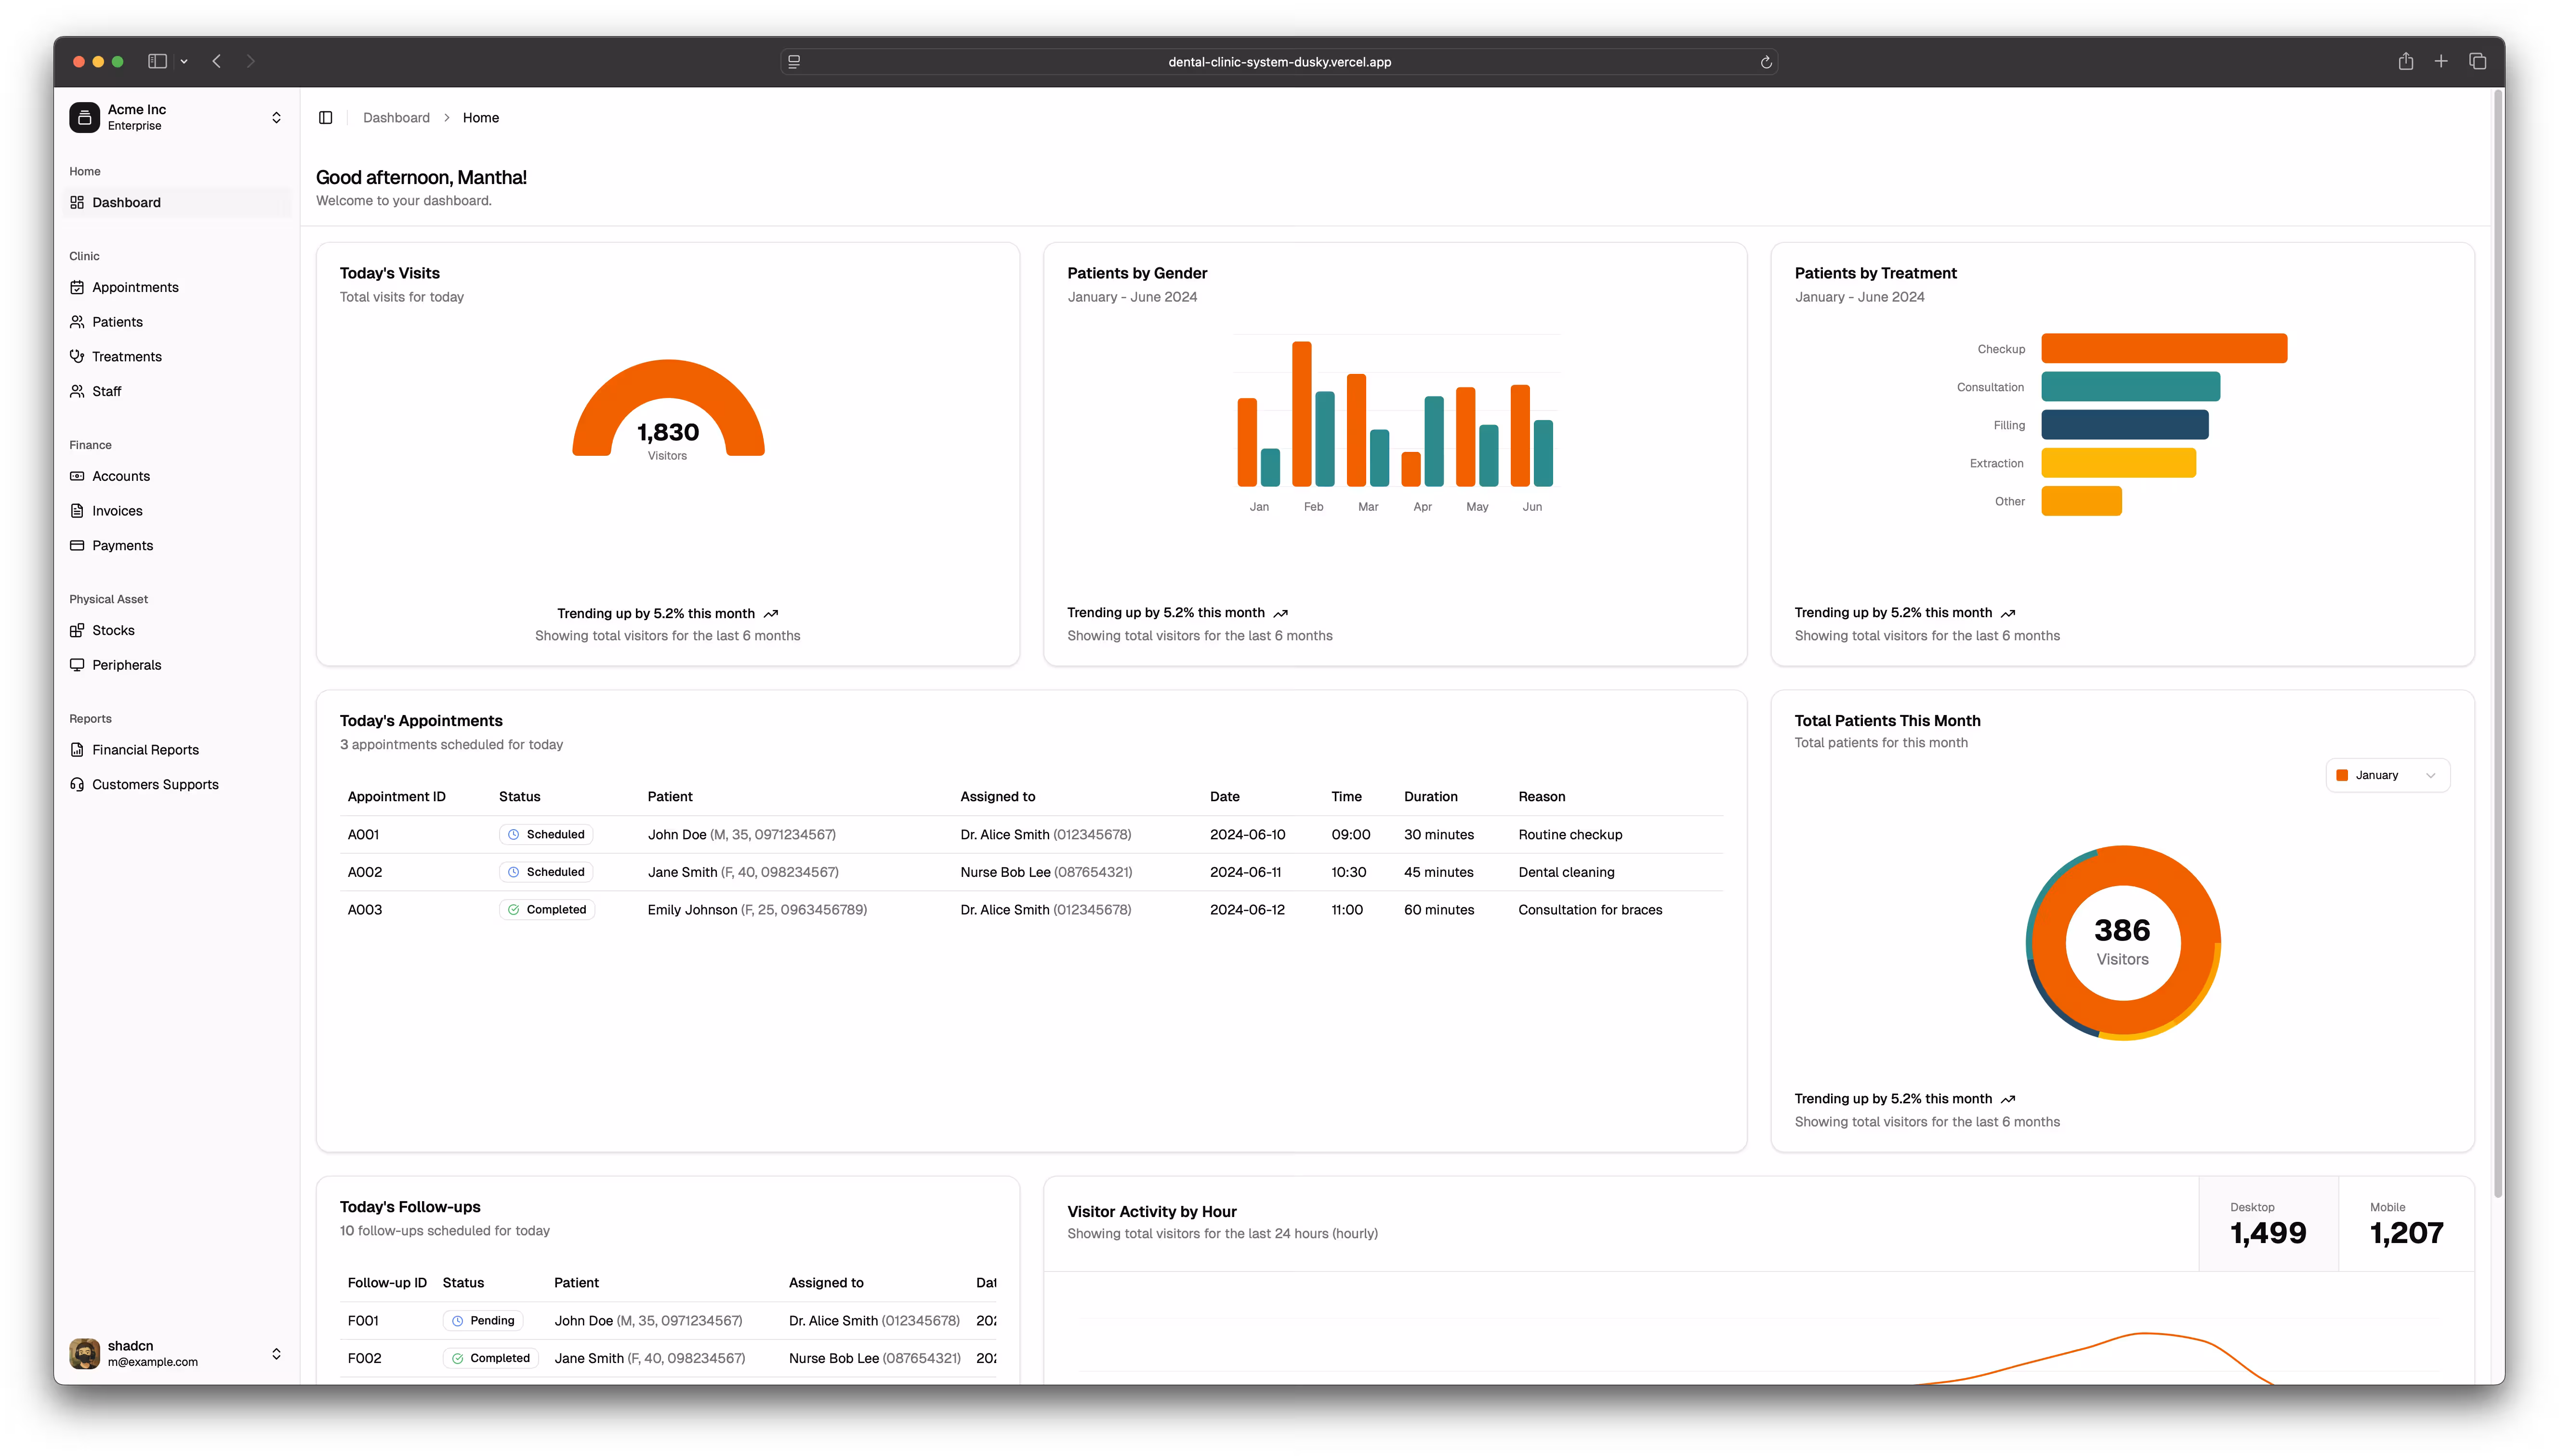Open Customers Supports in Reports
This screenshot has height=1456, width=2559.
155,785
